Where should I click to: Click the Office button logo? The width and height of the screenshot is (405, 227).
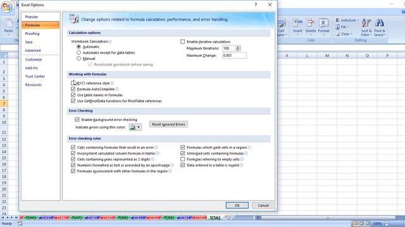(x=6, y=7)
